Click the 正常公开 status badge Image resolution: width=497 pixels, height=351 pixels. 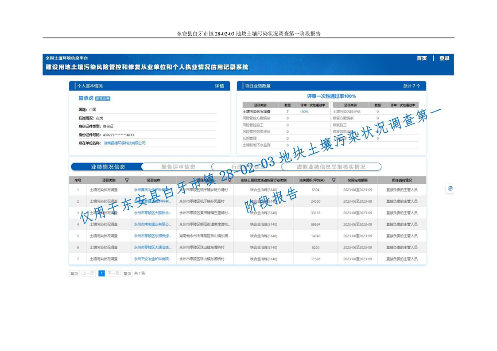[x=103, y=99]
